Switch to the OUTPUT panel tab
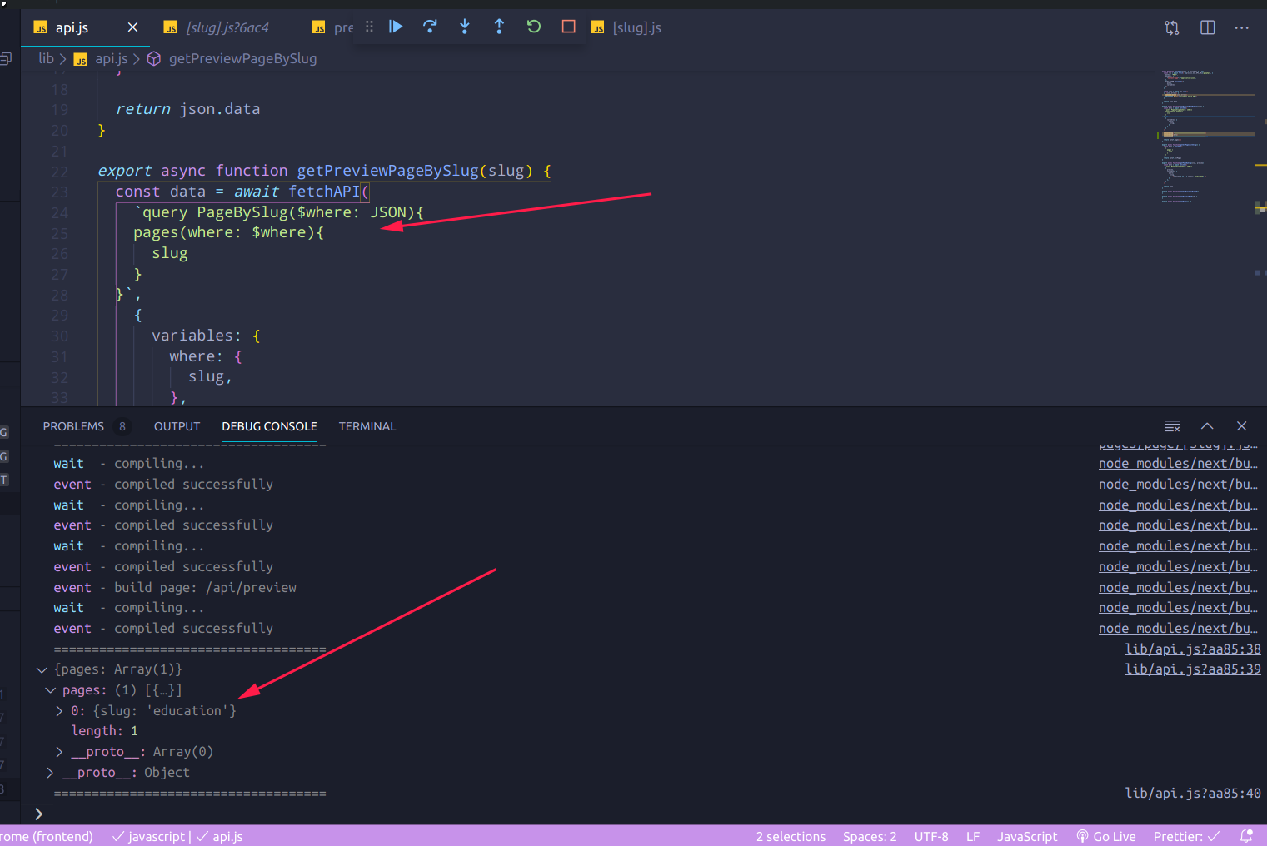1267x846 pixels. coord(177,426)
